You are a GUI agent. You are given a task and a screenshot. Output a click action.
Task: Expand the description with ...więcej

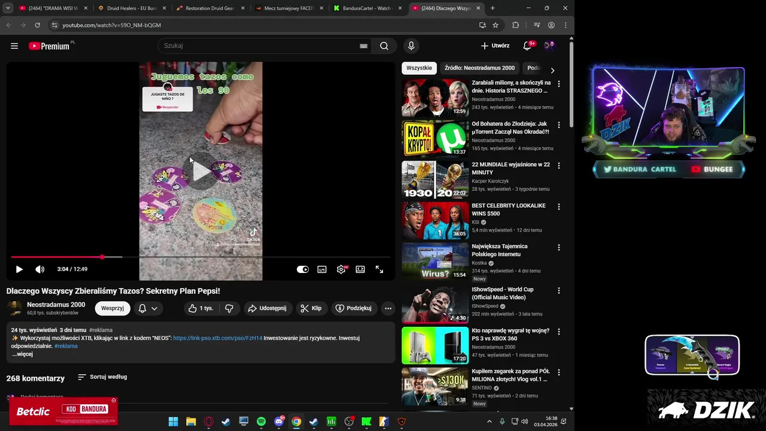22,354
